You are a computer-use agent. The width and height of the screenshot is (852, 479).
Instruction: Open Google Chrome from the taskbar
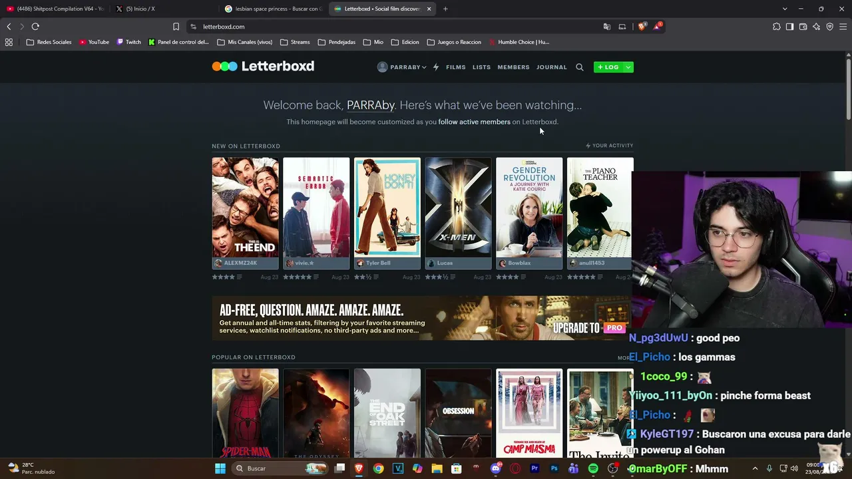tap(378, 468)
